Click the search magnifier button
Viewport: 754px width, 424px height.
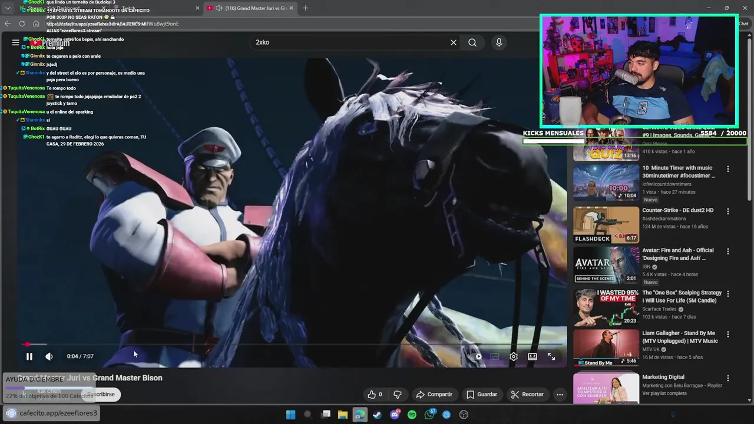point(472,42)
